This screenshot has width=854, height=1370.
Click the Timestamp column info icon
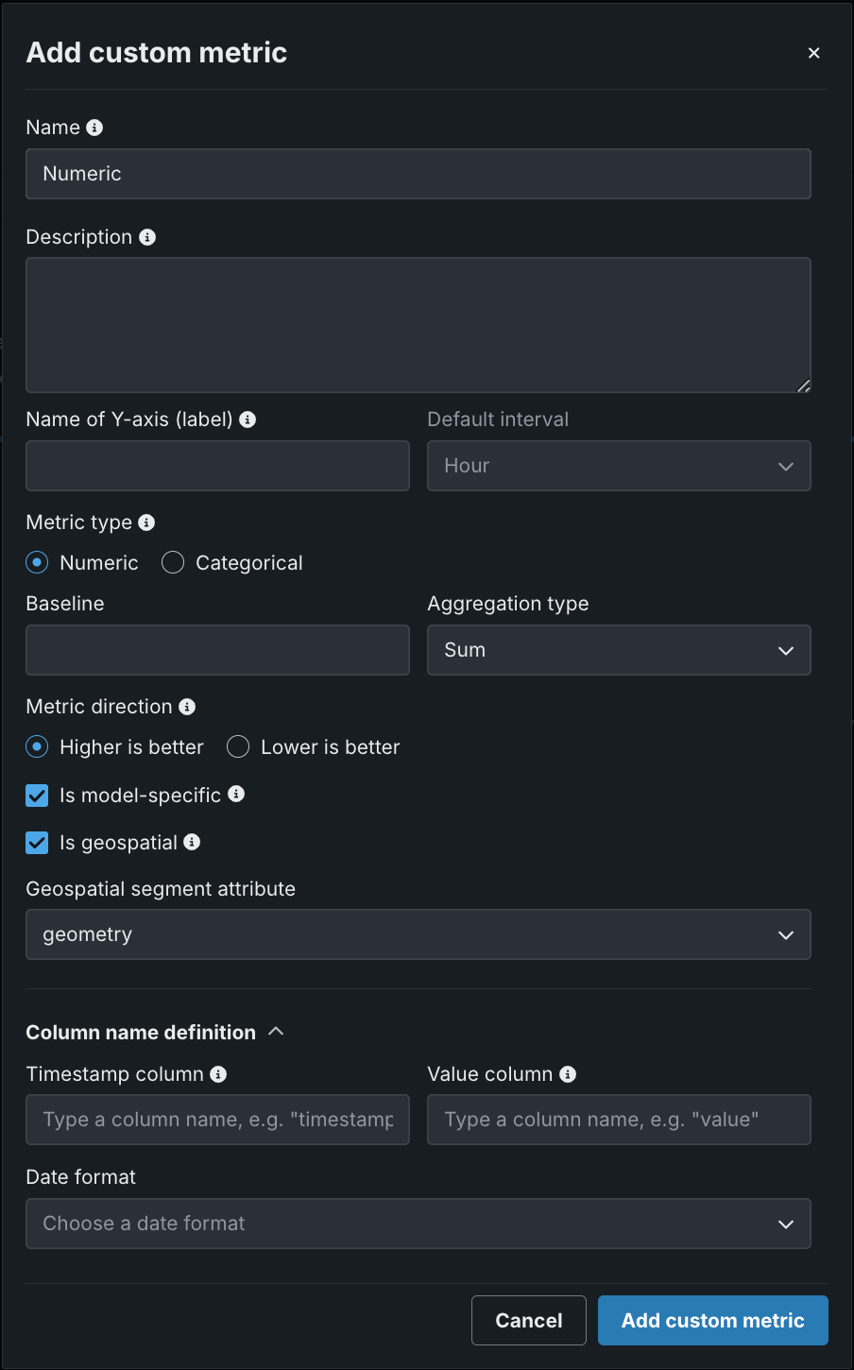(218, 1074)
